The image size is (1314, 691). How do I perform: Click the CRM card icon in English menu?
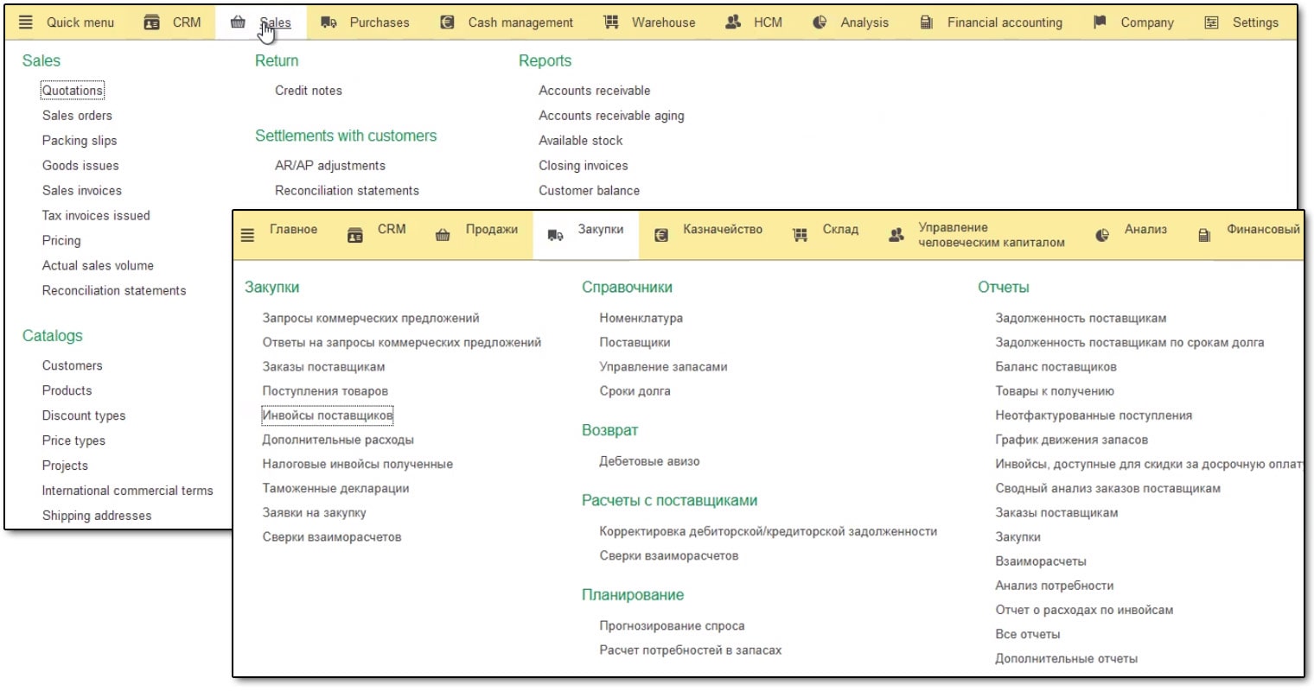151,22
